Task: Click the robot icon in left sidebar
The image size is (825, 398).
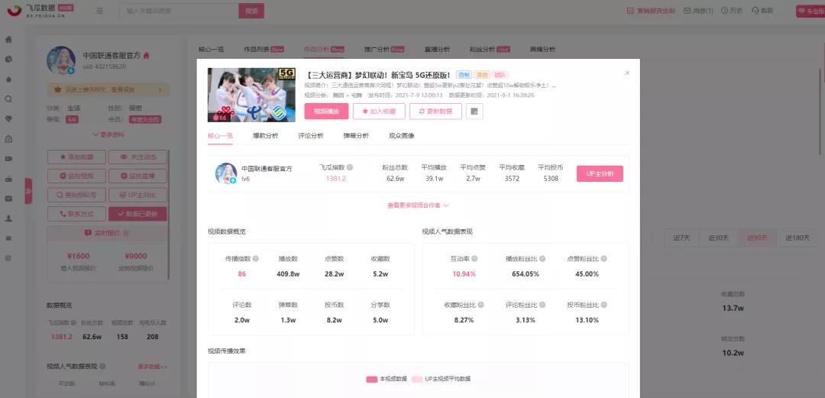Action: [x=8, y=179]
